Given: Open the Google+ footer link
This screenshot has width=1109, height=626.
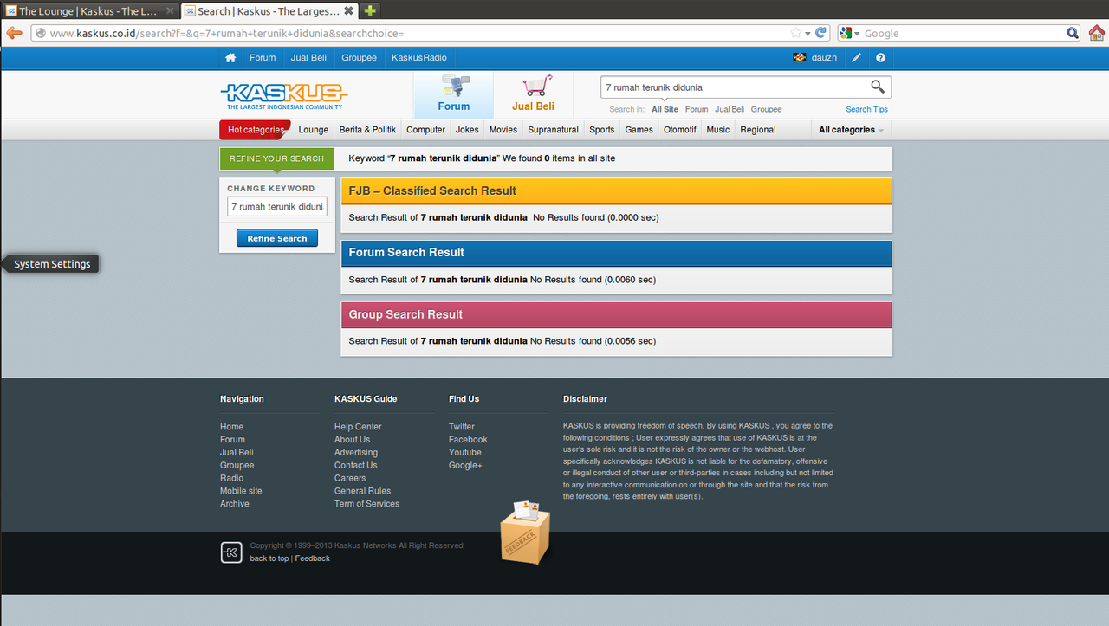Looking at the screenshot, I should coord(465,465).
